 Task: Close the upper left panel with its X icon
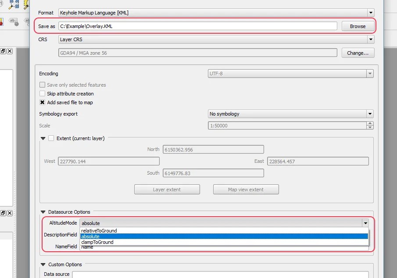(x=9, y=51)
